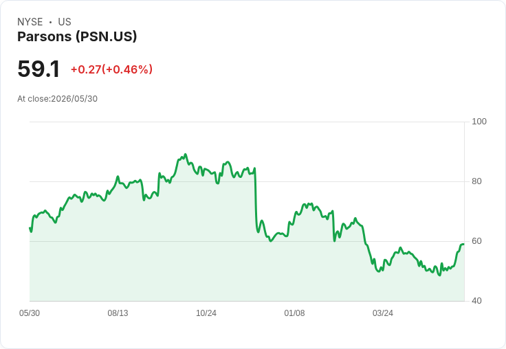This screenshot has width=506, height=349.
Task: Click the chart line's highest peak
Action: click(x=185, y=154)
